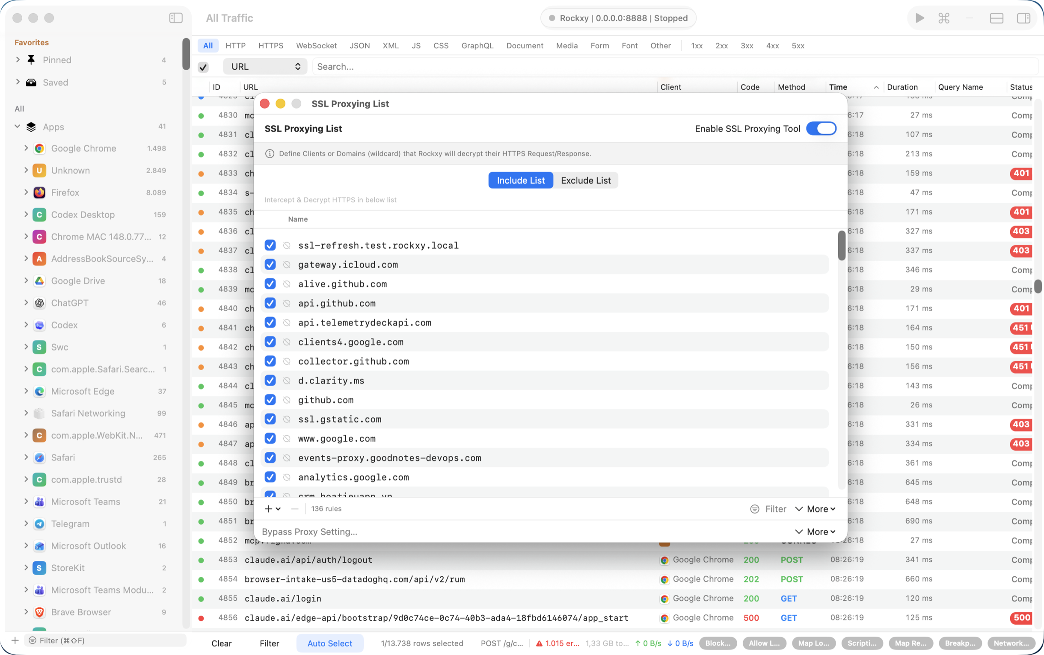This screenshot has width=1044, height=655.
Task: Click the Auto Select button
Action: pyautogui.click(x=329, y=643)
